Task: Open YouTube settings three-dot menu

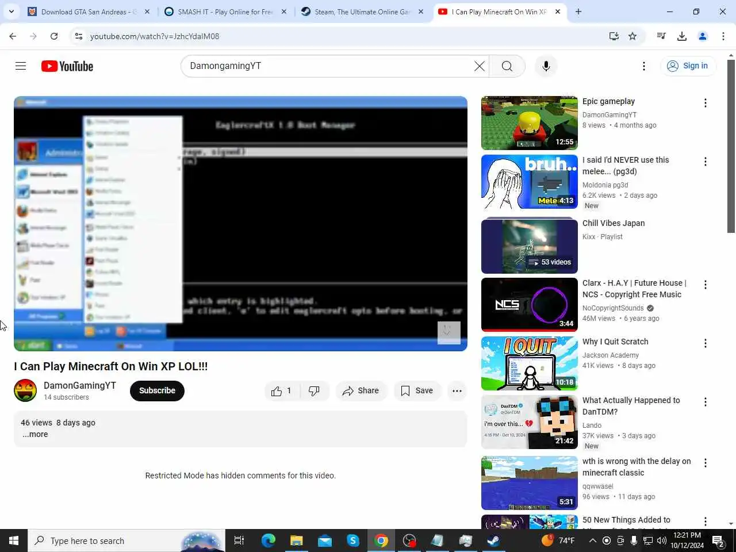Action: (x=644, y=66)
